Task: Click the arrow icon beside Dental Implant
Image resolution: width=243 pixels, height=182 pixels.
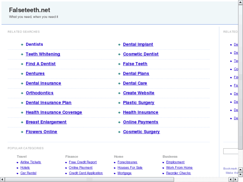Action: (119, 45)
